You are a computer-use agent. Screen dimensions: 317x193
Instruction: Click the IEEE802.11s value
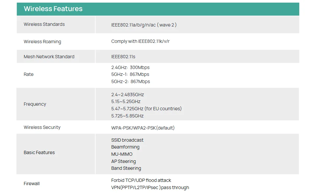pyautogui.click(x=123, y=57)
